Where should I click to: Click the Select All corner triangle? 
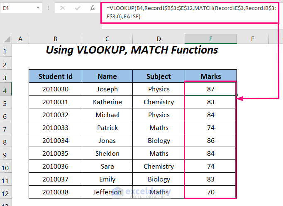7,39
